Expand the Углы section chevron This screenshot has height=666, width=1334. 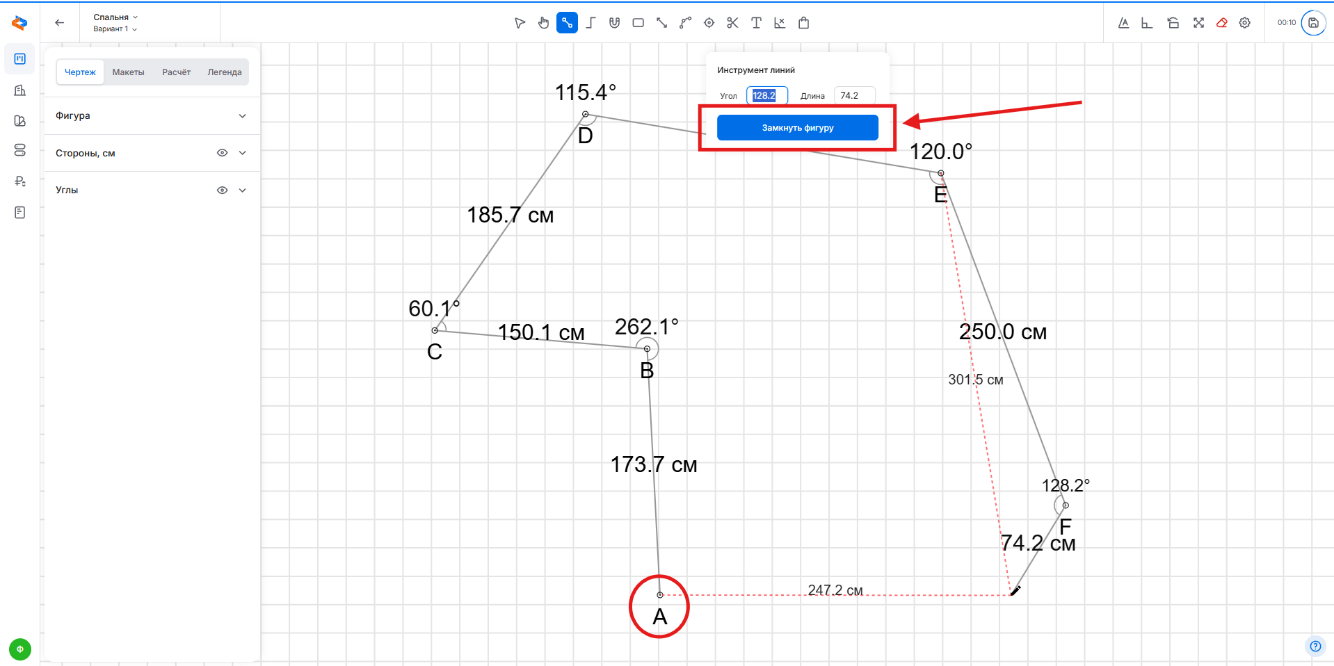(x=242, y=190)
